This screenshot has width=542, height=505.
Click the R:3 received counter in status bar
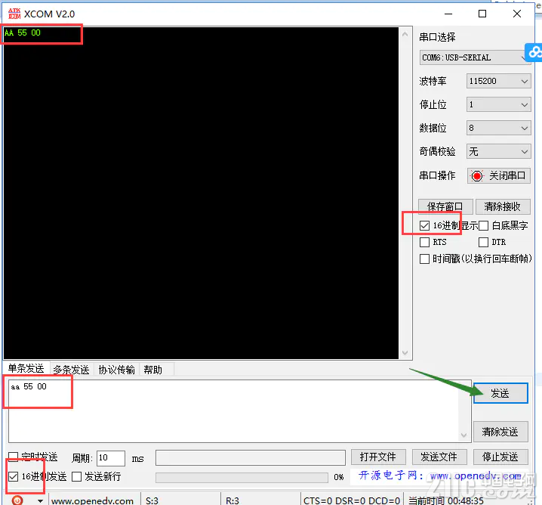pos(233,501)
